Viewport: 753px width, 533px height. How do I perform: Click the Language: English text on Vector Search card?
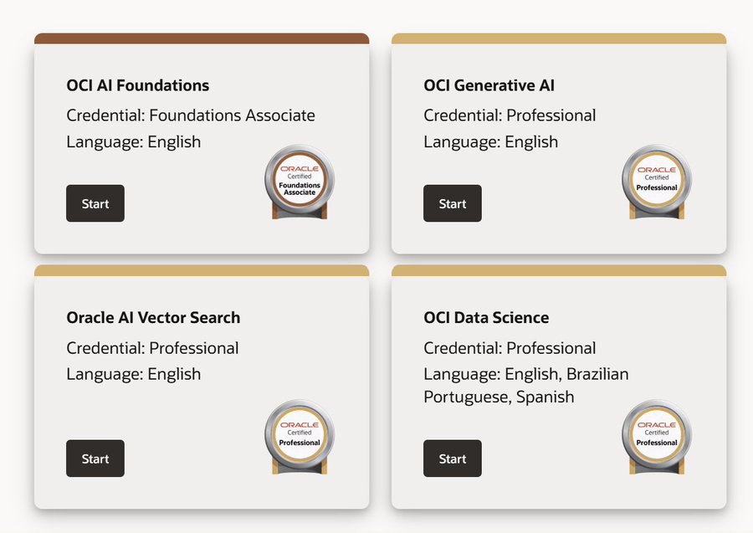(x=132, y=374)
